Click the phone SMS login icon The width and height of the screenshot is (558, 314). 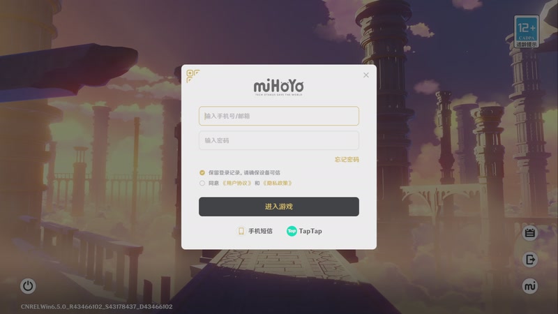(x=241, y=231)
